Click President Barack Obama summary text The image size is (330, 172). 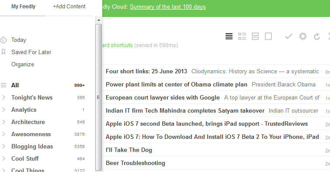click(x=284, y=85)
